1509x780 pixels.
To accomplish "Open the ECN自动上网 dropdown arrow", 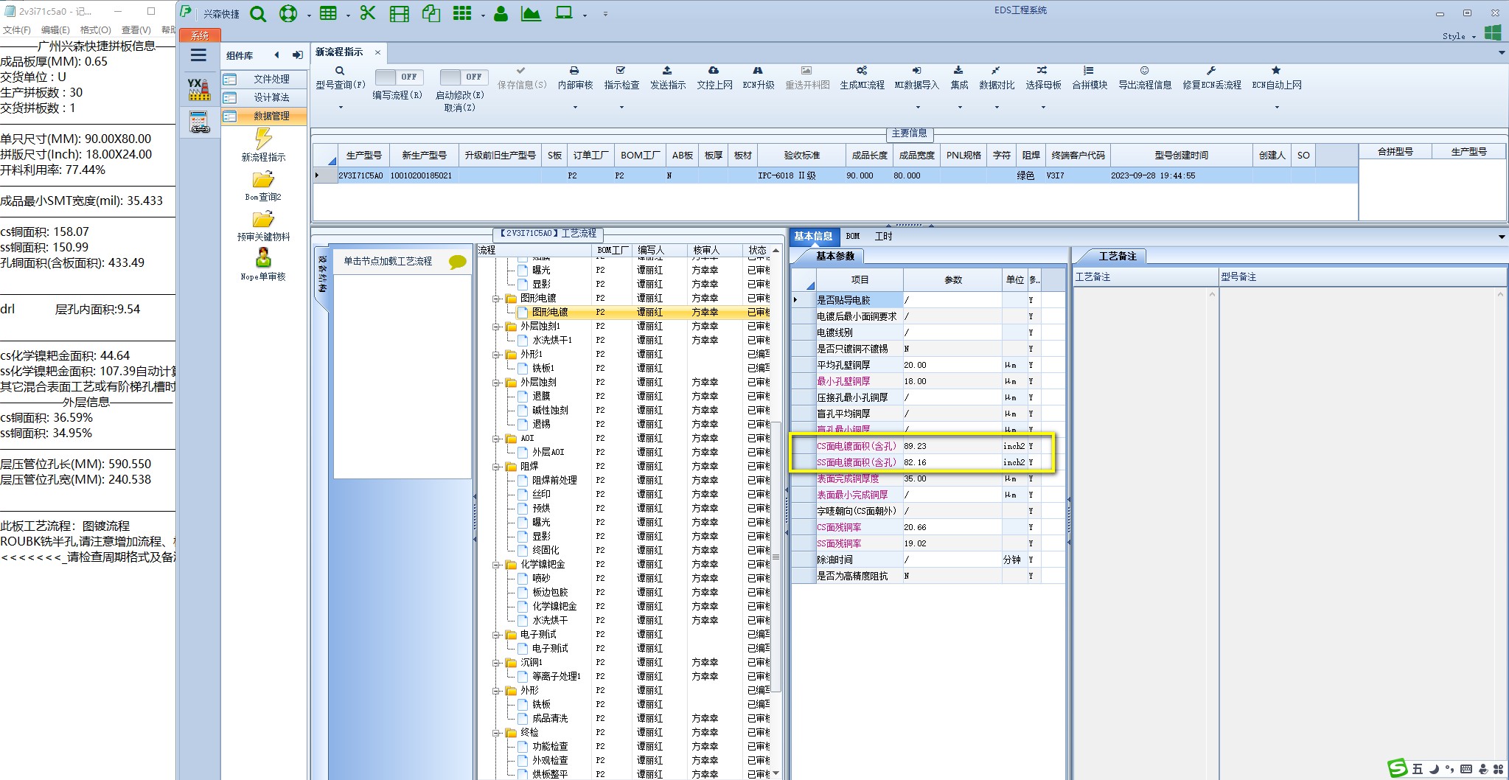I will point(1277,108).
